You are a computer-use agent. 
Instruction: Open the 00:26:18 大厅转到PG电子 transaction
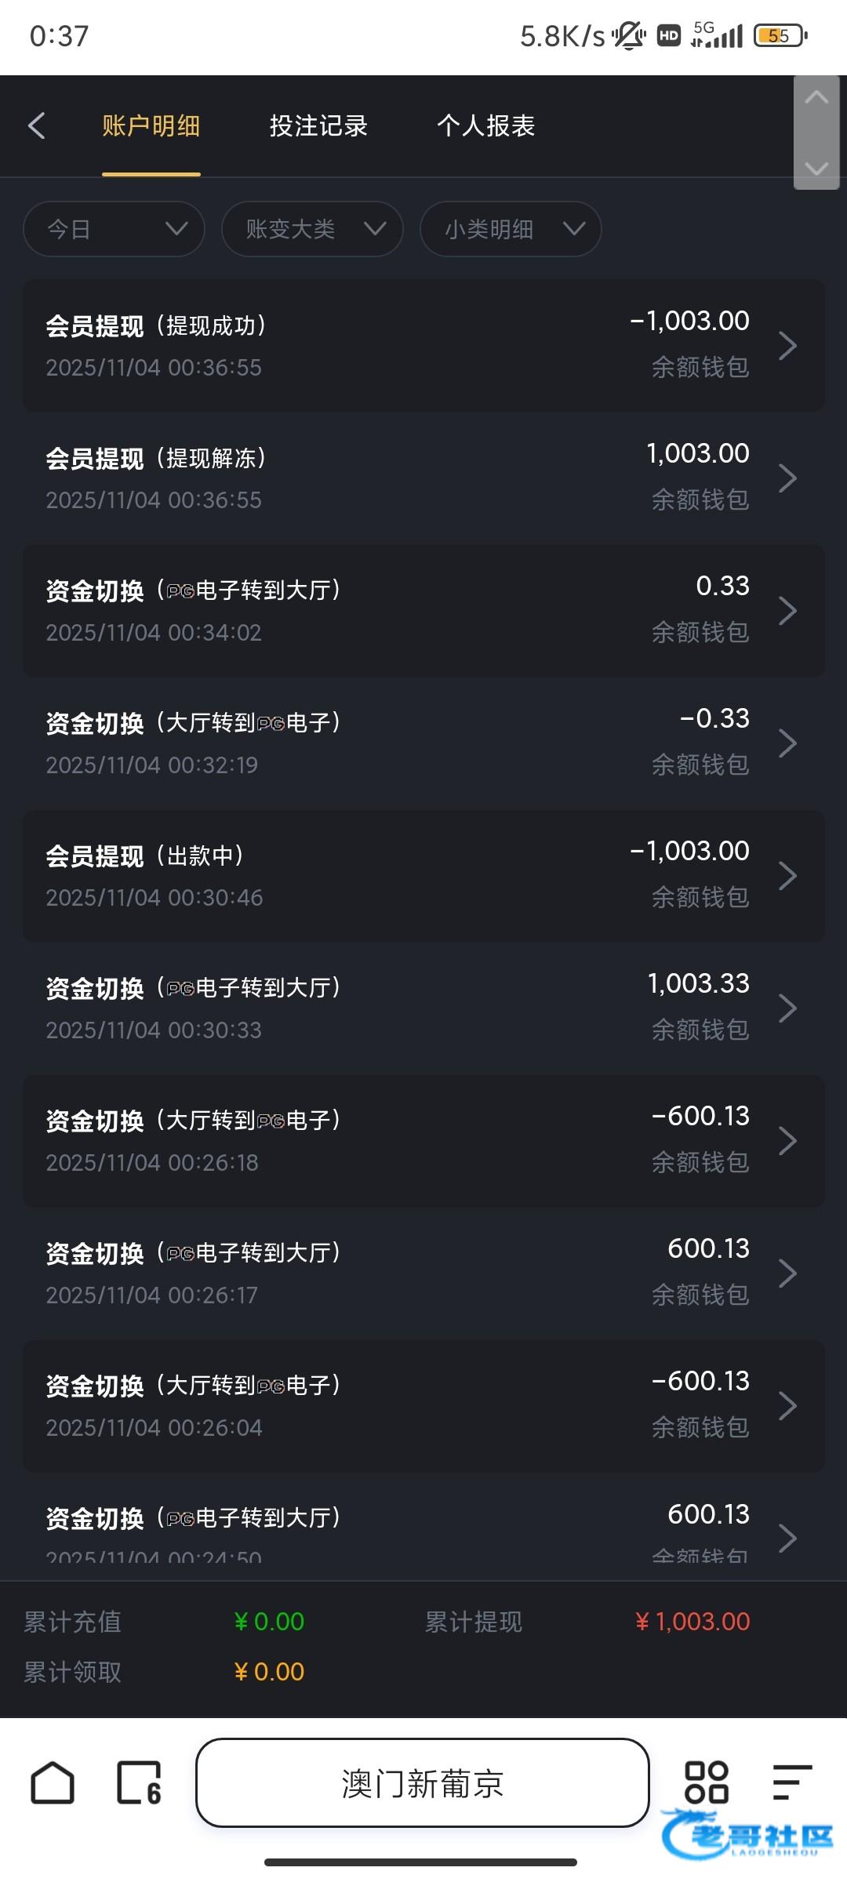423,1140
